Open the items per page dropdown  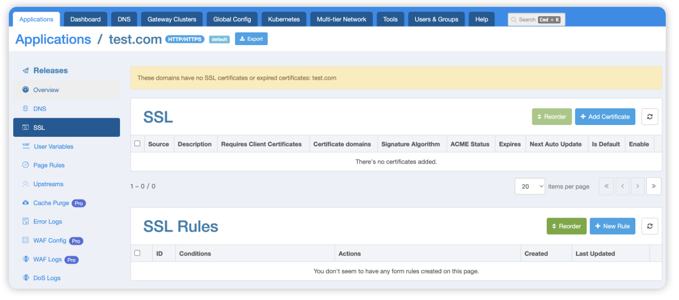coord(530,186)
